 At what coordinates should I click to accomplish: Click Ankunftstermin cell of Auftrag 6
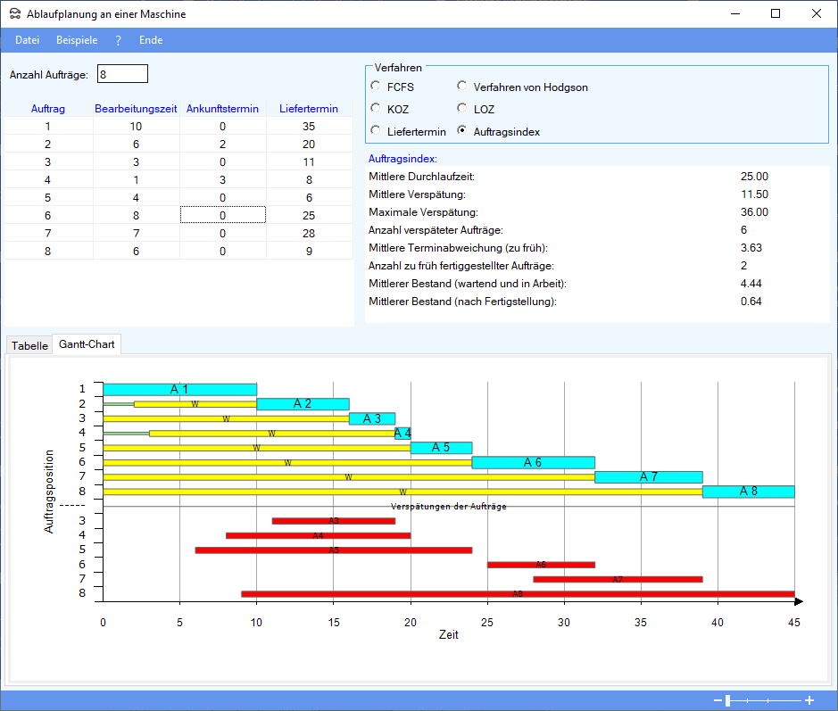(222, 215)
